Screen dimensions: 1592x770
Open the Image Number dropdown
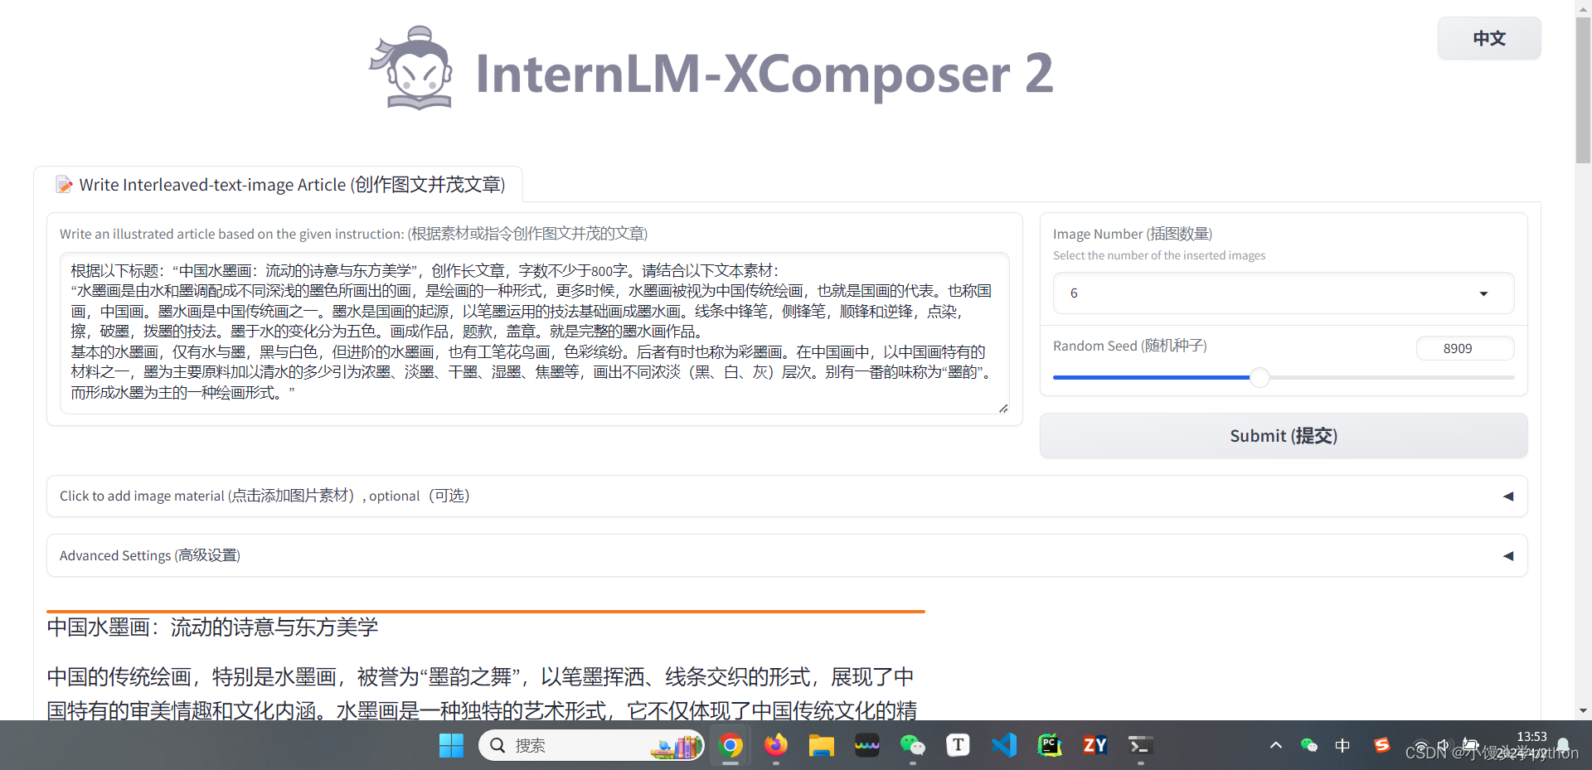(1283, 293)
